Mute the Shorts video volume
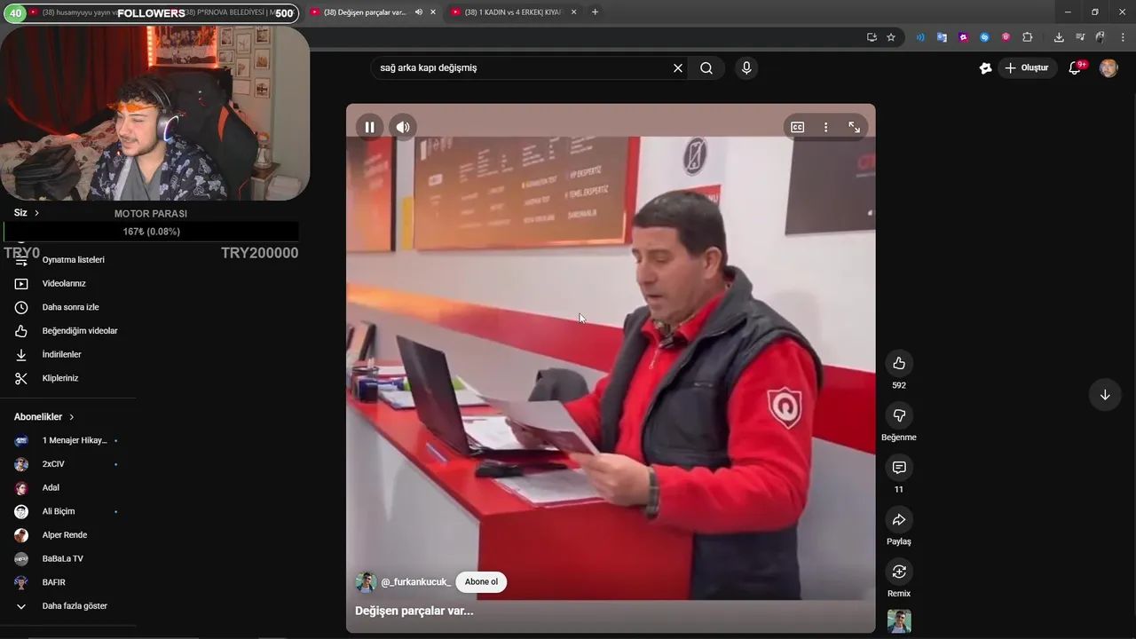The height and width of the screenshot is (639, 1136). (x=403, y=127)
